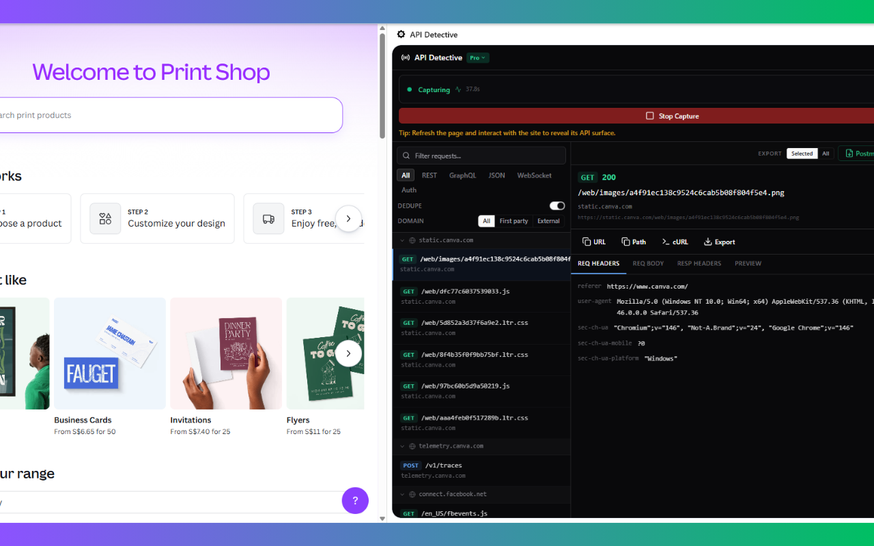Image resolution: width=874 pixels, height=546 pixels.
Task: Open the RESP HEADERS tab
Action: (x=699, y=263)
